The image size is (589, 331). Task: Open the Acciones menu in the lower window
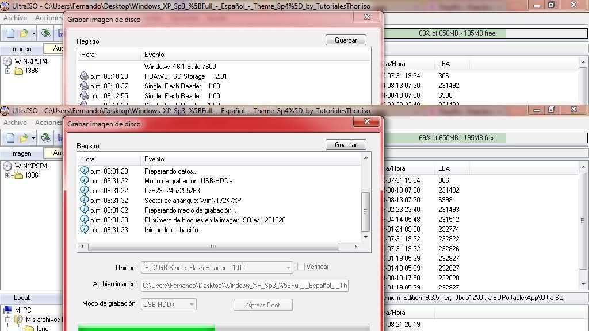point(48,122)
